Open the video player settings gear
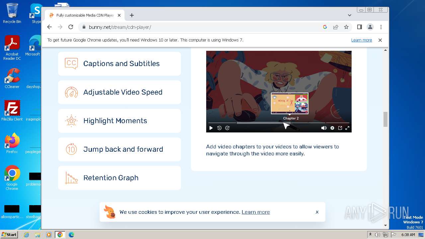Screen dimensions: 425x239 coord(332,128)
